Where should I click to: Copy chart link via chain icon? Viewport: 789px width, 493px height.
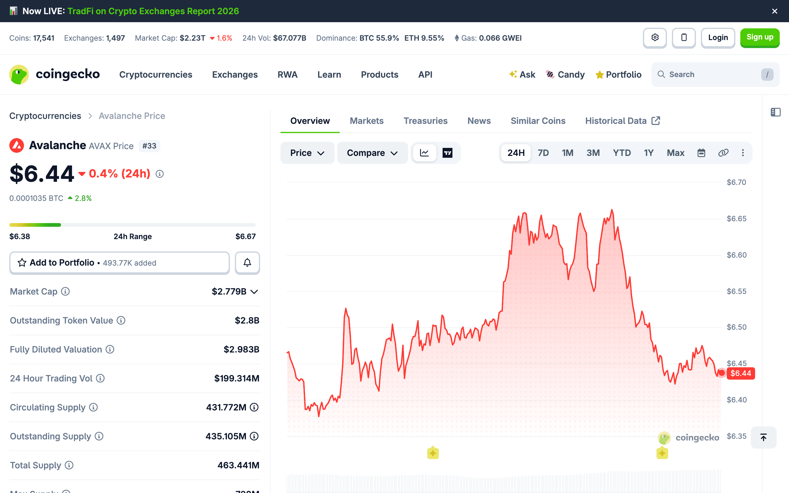[723, 153]
